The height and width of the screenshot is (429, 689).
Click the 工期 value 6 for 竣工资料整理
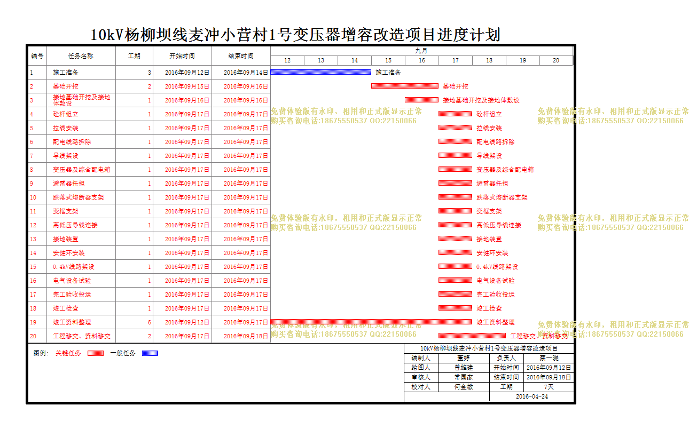pyautogui.click(x=150, y=322)
